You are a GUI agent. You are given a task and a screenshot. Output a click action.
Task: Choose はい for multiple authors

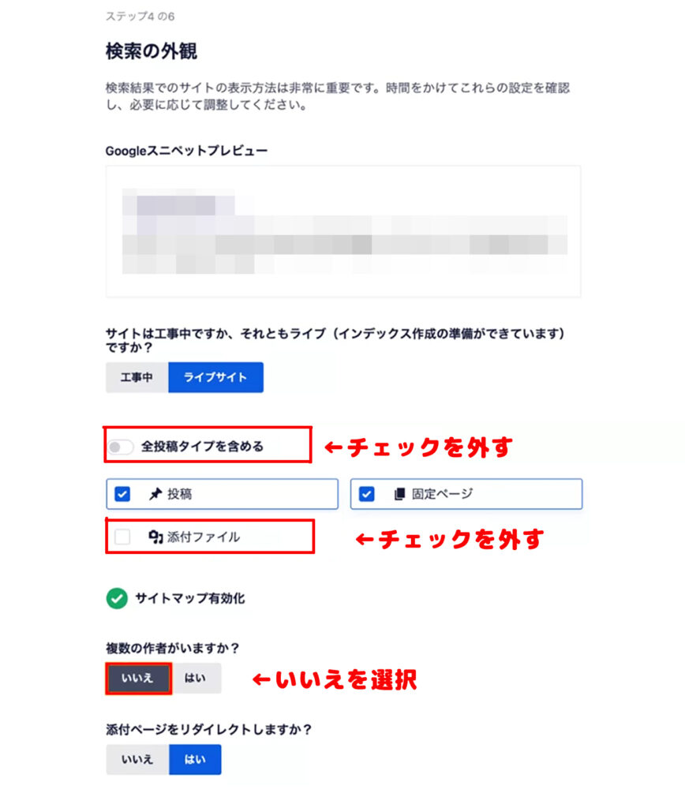(x=196, y=678)
